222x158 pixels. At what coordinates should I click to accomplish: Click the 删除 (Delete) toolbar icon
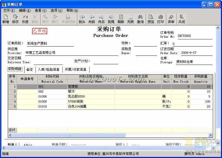tap(35, 19)
